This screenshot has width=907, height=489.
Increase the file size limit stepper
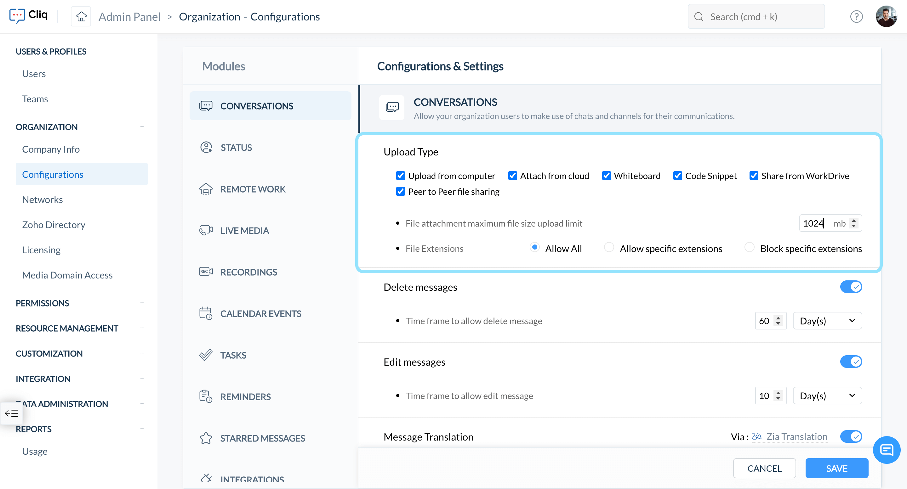(x=853, y=221)
